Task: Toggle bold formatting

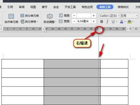Action: click(x=102, y=22)
